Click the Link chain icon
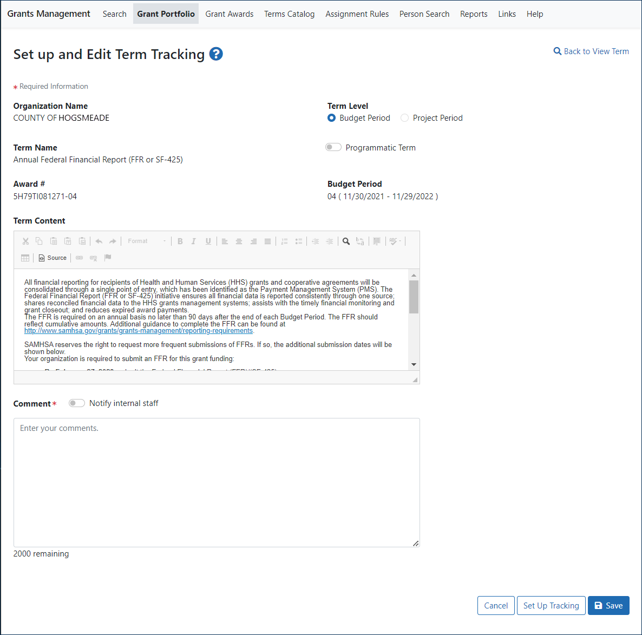This screenshot has height=635, width=642. (x=80, y=258)
